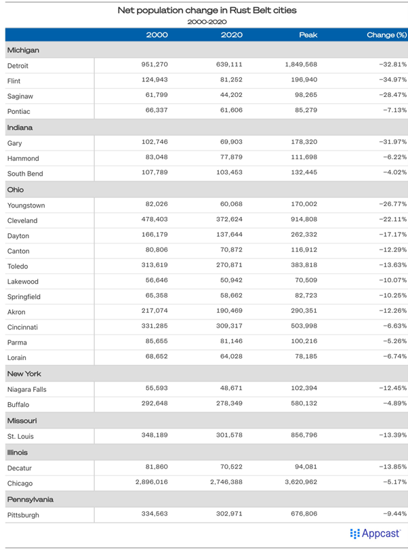Click the Change (%) column header
The width and height of the screenshot is (408, 550).
point(386,35)
